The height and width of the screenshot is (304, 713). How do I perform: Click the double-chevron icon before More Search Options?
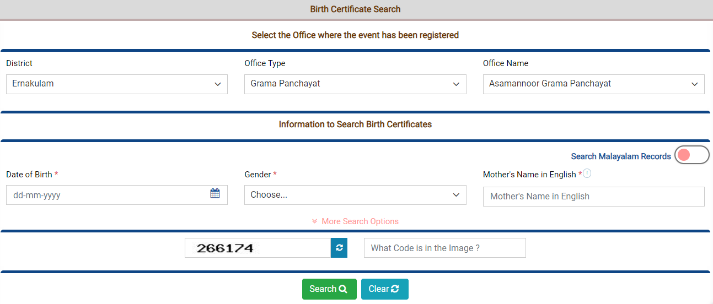pos(315,221)
